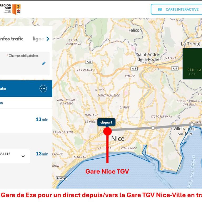Click the départ marker label on map
Image resolution: width=202 pixels, height=202 pixels.
(x=106, y=122)
